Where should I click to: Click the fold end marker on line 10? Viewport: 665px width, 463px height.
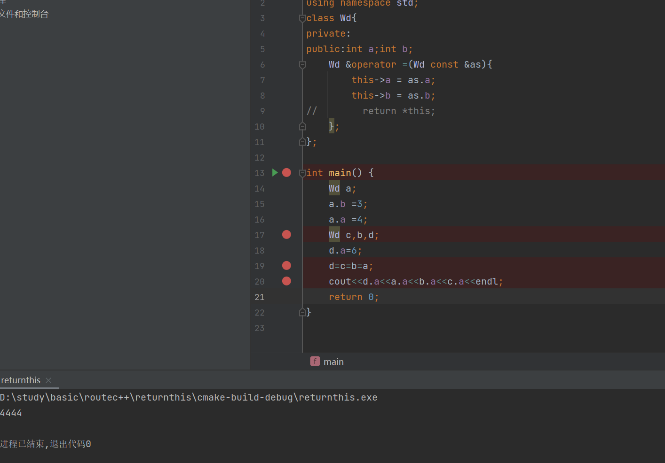point(302,127)
